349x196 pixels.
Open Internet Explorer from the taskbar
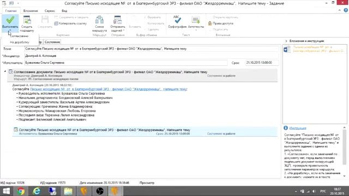37,191
